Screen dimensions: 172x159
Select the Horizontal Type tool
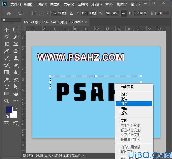(7, 87)
